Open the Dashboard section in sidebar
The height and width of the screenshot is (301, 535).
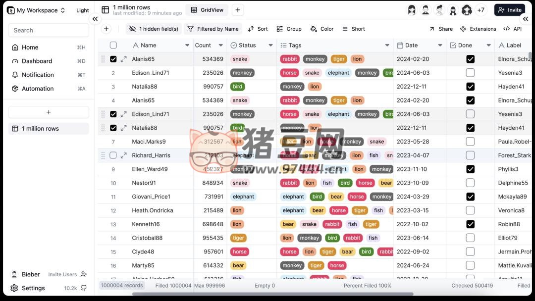pyautogui.click(x=37, y=61)
